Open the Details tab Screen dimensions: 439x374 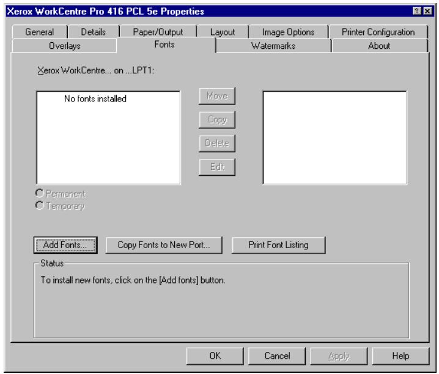click(x=93, y=32)
